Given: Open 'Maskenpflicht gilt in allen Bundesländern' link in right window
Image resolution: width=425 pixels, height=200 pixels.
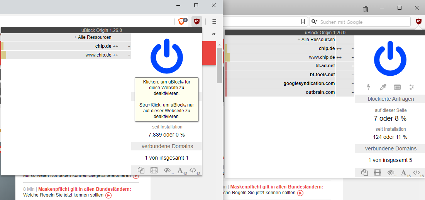Looking at the screenshot, I should pos(277,187).
